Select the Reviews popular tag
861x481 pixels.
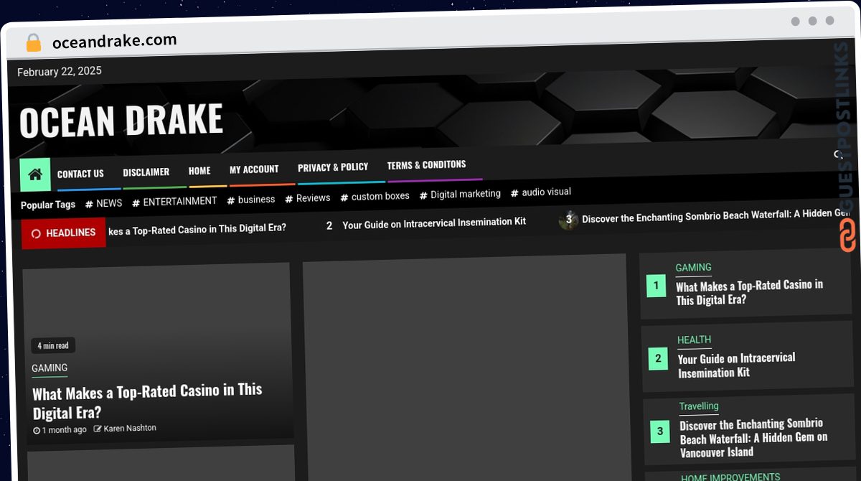point(308,198)
